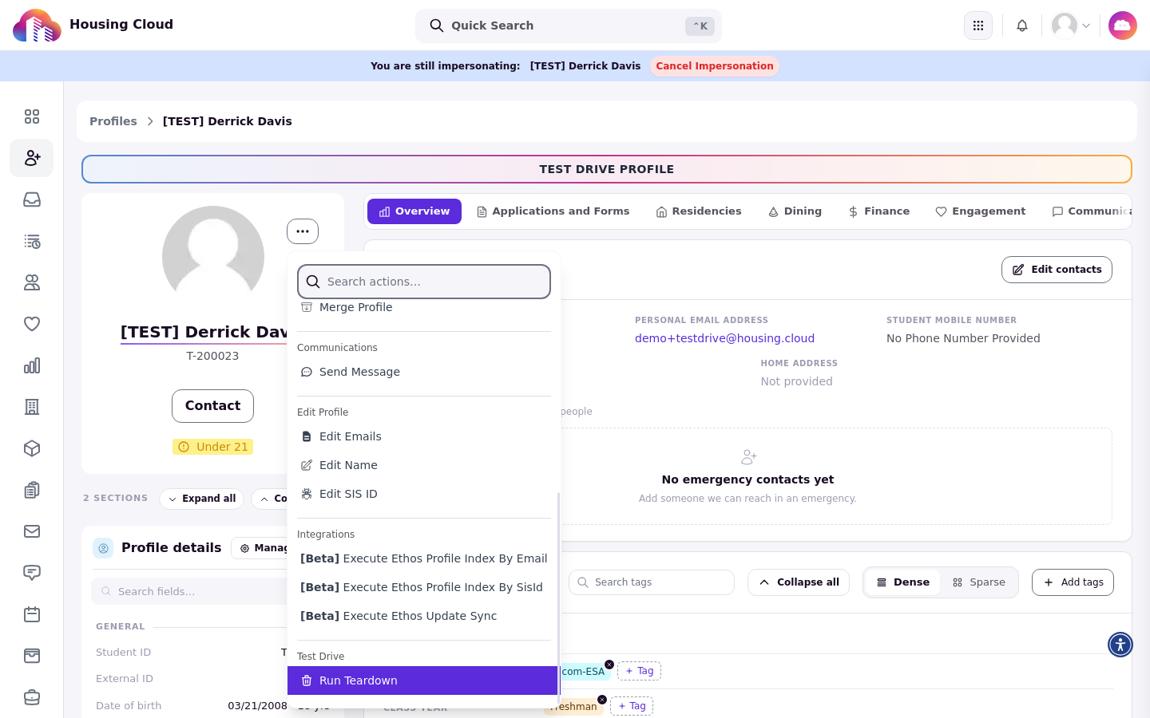The height and width of the screenshot is (718, 1150).
Task: Open the bar chart reports sidebar icon
Action: click(x=32, y=365)
